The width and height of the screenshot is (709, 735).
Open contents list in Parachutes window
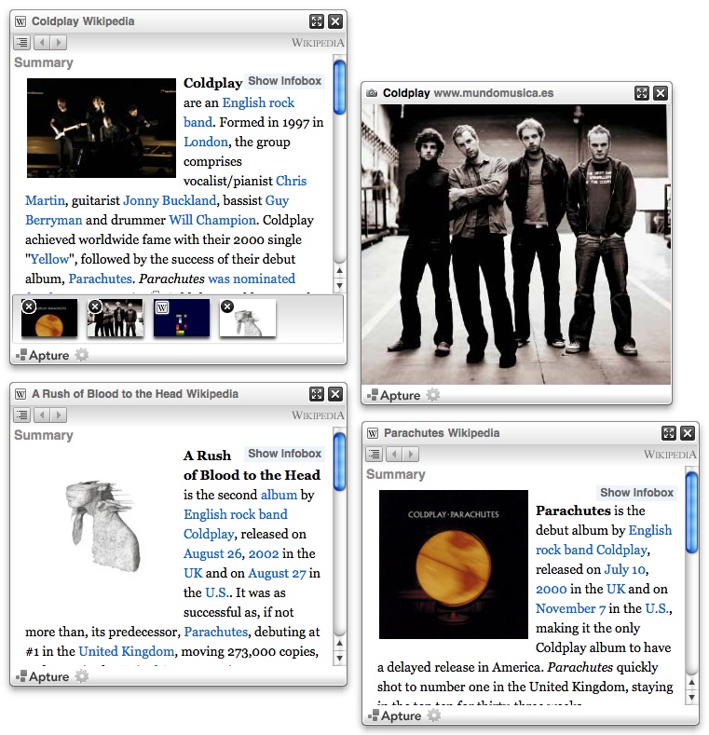(375, 455)
